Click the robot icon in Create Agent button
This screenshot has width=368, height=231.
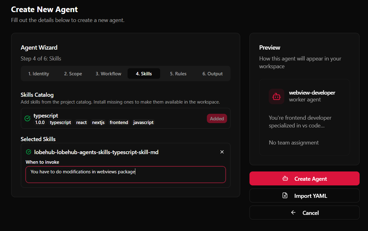pyautogui.click(x=285, y=179)
